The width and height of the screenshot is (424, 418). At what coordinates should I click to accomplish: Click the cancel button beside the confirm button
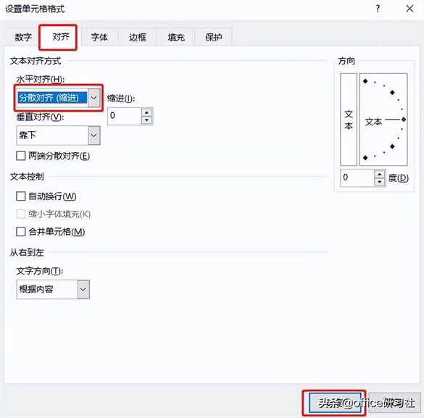point(395,403)
